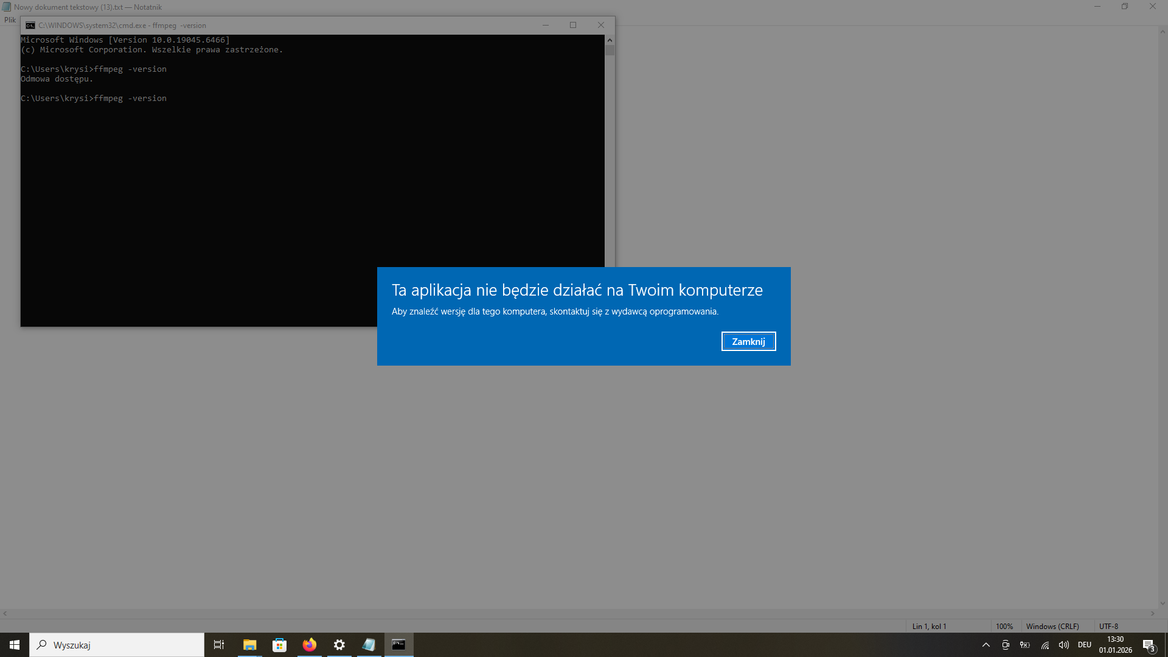The height and width of the screenshot is (657, 1168).
Task: Open Settings gear icon on the taskbar
Action: [339, 645]
